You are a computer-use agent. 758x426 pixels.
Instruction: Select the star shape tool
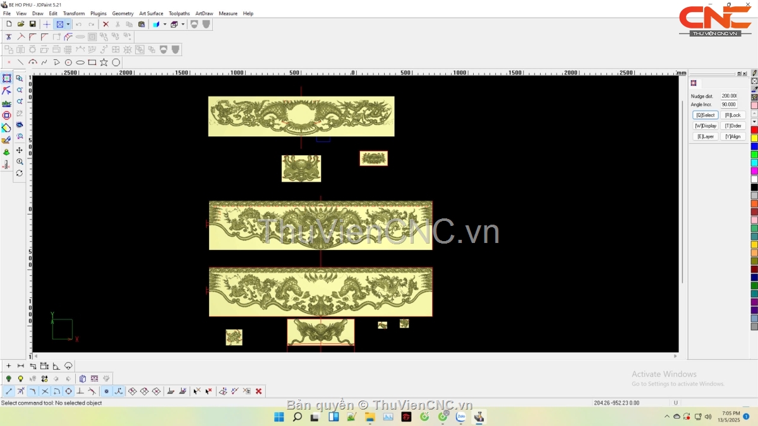pyautogui.click(x=104, y=62)
